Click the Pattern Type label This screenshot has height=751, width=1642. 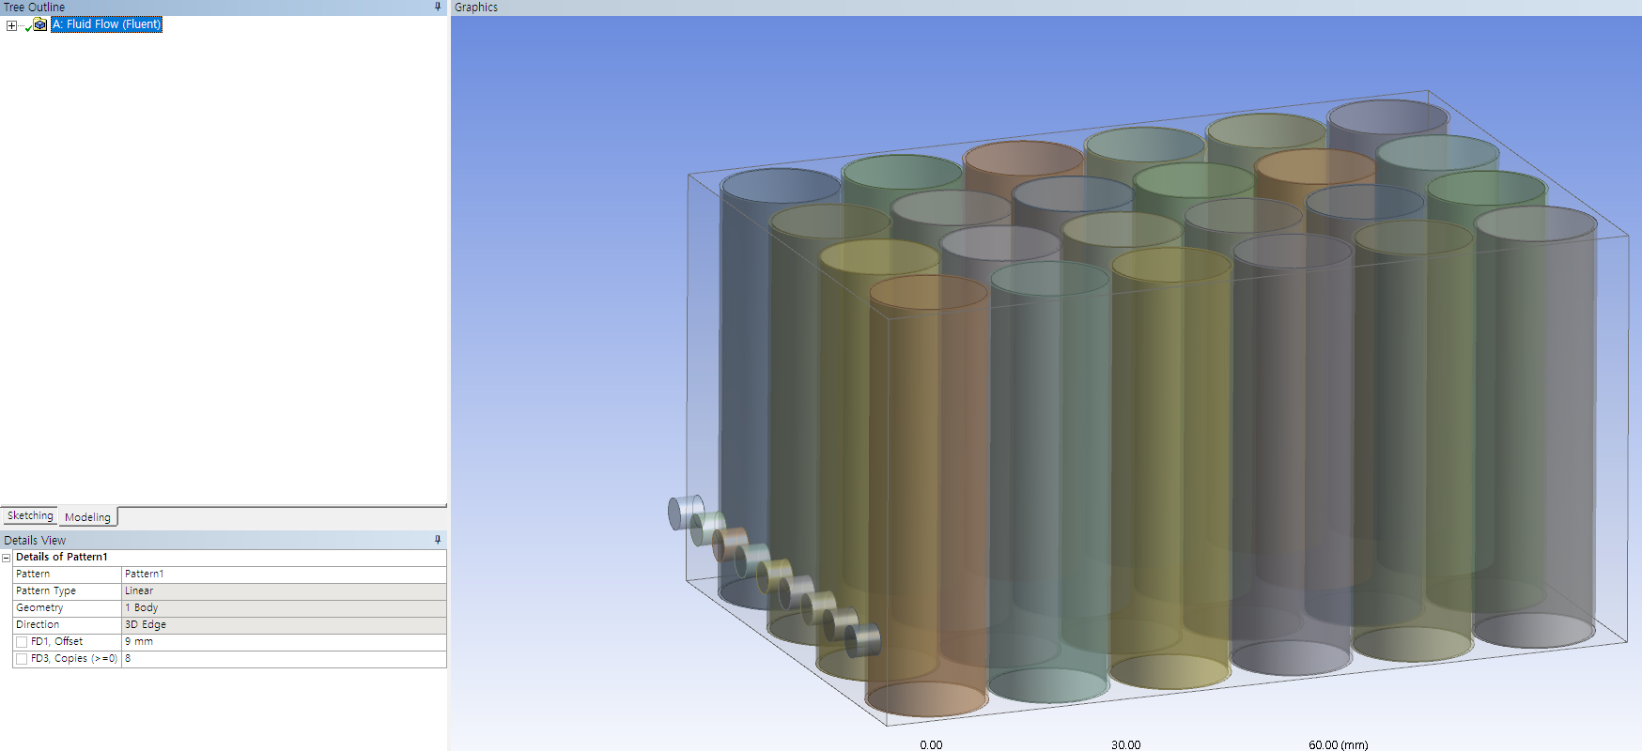click(46, 591)
